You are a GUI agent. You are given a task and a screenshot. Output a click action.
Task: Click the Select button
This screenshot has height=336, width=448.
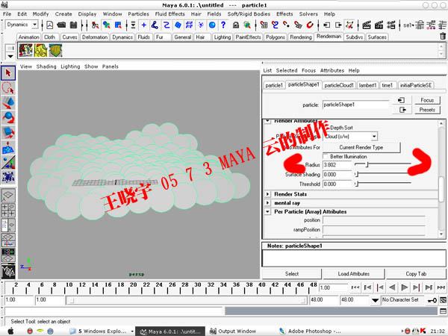[292, 274]
